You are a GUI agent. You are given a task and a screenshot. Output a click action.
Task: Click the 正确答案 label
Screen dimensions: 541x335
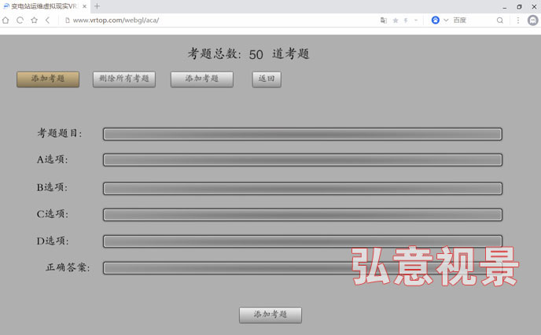tap(68, 267)
